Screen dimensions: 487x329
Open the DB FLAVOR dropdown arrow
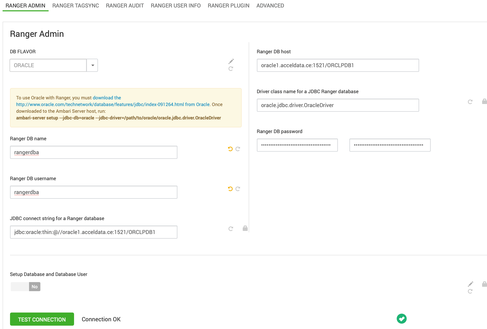point(92,65)
